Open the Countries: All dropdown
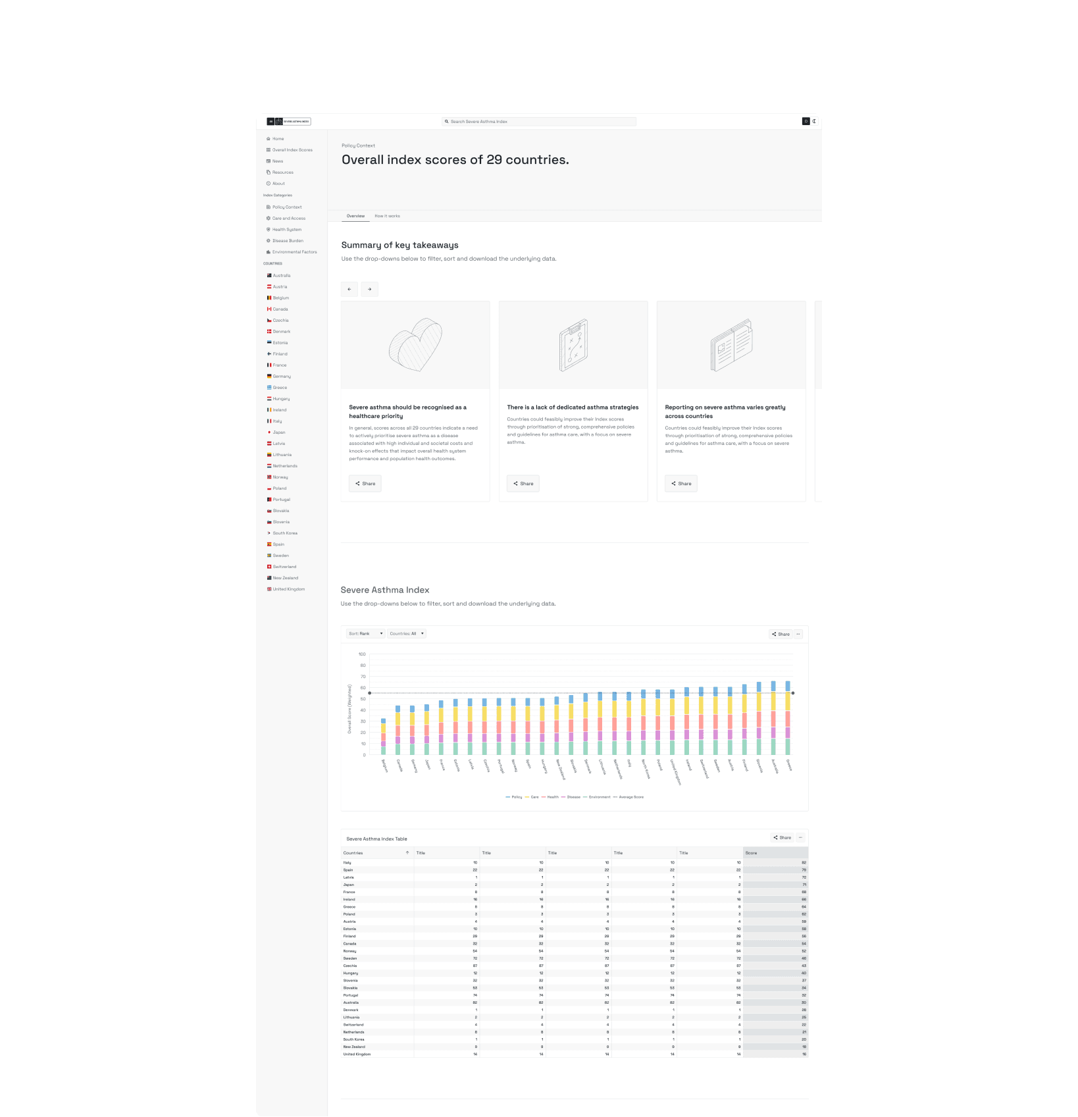The image size is (1078, 1117). pos(407,634)
